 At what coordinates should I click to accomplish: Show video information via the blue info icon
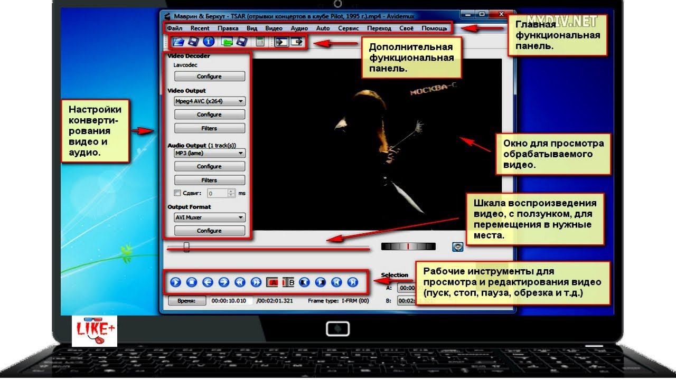pyautogui.click(x=209, y=42)
